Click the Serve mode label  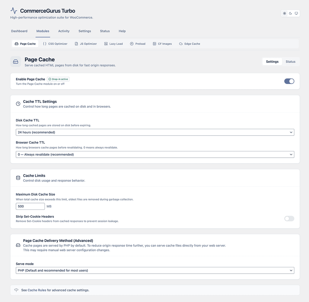(x=25, y=264)
